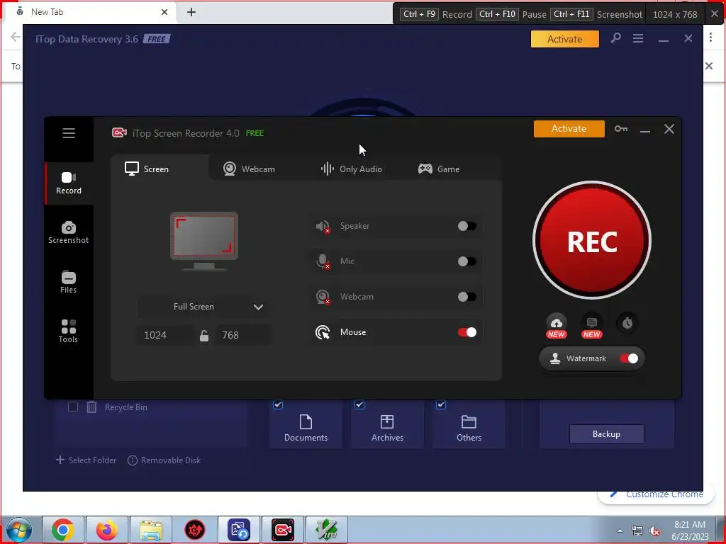The height and width of the screenshot is (544, 726).
Task: Click the height field showing 768
Action: 242,335
